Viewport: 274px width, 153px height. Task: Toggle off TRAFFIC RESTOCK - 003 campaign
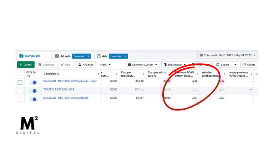(x=33, y=91)
